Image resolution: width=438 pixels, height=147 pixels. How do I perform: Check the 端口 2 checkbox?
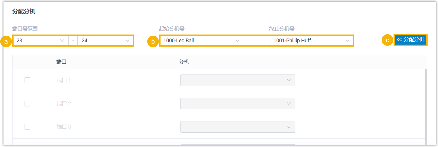point(27,104)
